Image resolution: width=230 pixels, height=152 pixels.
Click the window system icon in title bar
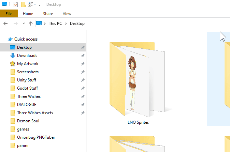click(4, 4)
